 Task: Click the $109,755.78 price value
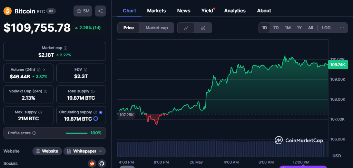click(37, 28)
